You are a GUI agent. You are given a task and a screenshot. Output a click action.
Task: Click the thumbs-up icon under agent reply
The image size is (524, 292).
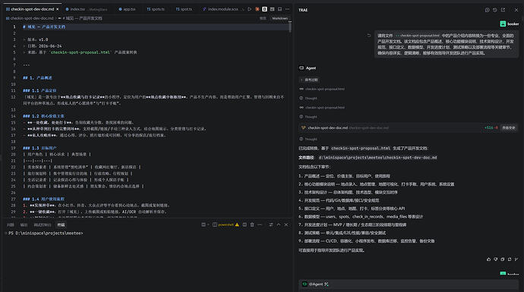coord(488,259)
